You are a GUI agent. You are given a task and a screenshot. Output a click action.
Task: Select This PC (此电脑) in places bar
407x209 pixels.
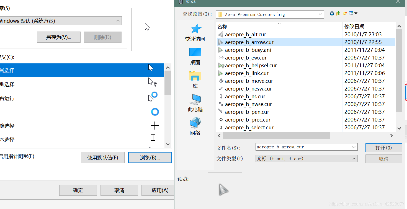195,103
